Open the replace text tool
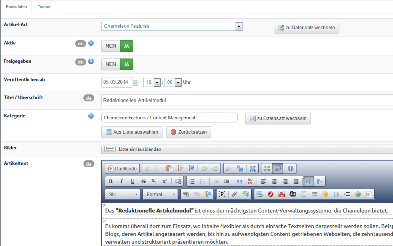 point(240,168)
